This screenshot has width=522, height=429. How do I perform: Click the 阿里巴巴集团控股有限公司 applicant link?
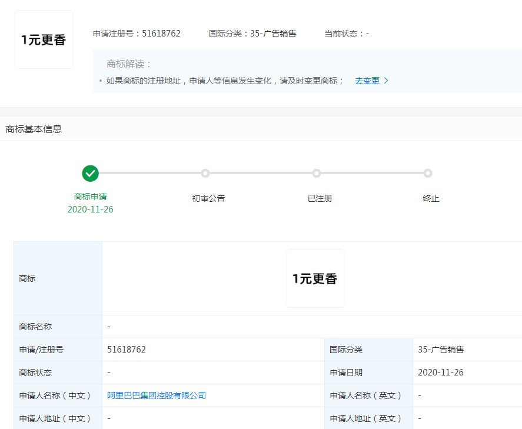(156, 395)
